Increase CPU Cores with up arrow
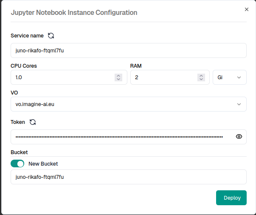This screenshot has width=256, height=215. [118, 76]
